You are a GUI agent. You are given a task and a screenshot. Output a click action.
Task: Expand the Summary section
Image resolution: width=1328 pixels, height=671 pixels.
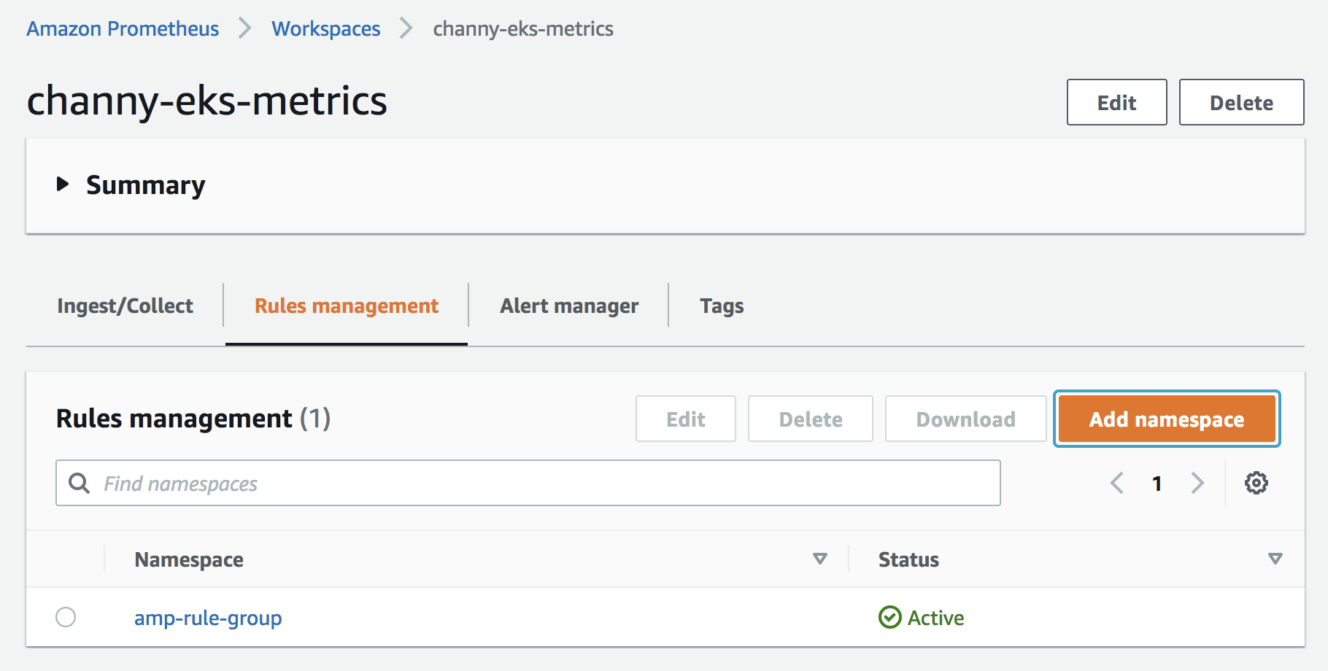[63, 185]
